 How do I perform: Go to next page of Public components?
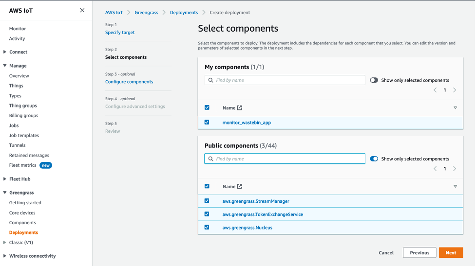[x=455, y=169]
